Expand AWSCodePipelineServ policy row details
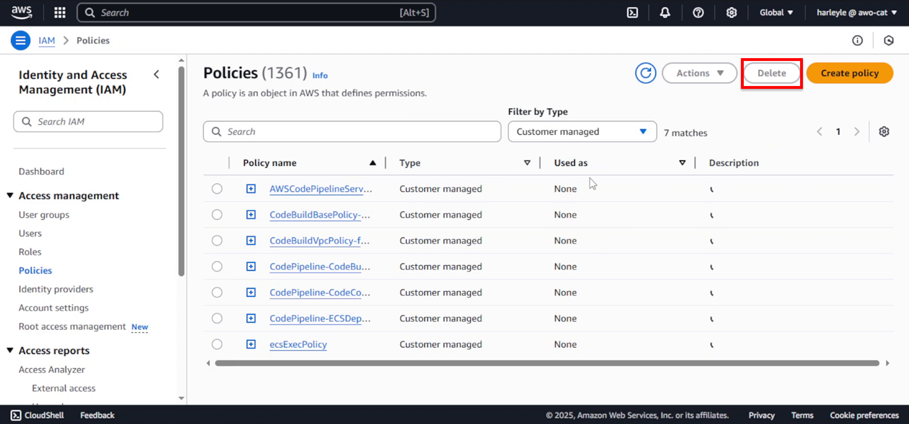 (251, 189)
